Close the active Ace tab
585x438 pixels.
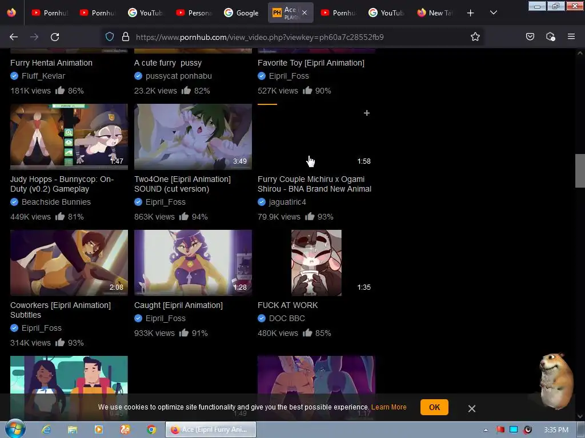pos(304,13)
